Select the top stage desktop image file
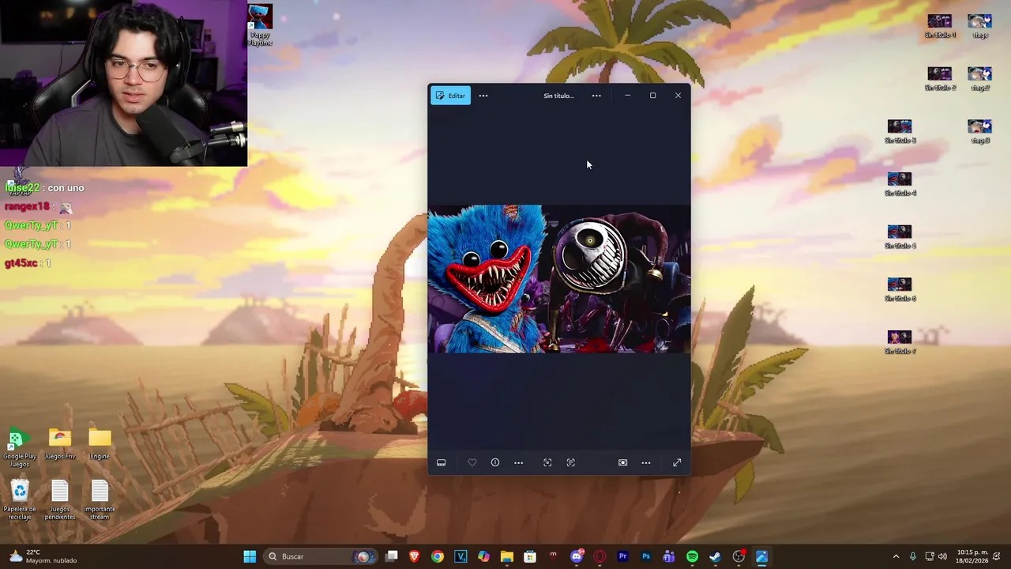This screenshot has height=569, width=1011. click(x=979, y=26)
